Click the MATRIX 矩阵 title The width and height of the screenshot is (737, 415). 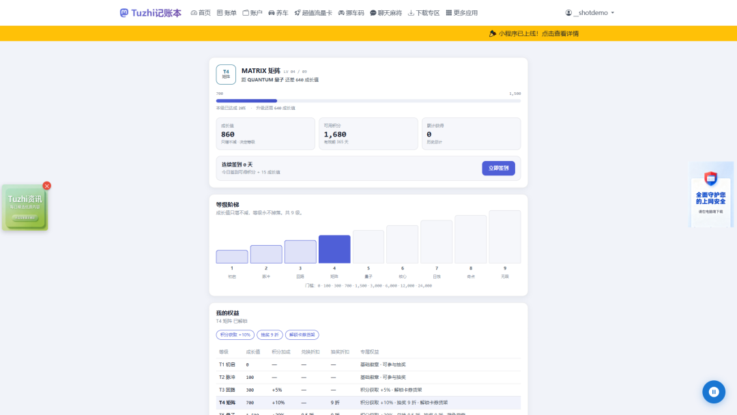click(261, 70)
